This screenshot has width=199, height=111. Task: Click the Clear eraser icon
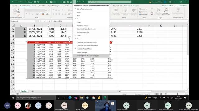click(152, 15)
